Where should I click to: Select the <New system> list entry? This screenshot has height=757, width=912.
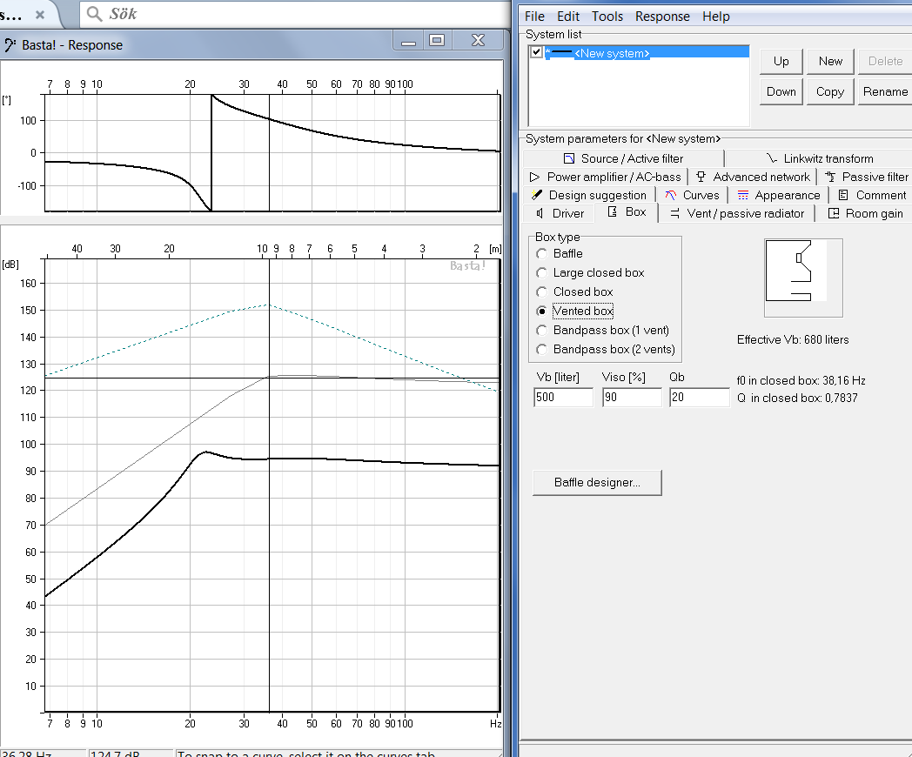(647, 53)
